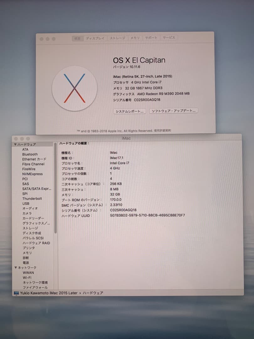This screenshot has width=254, height=339.
Task: Close the About This Mac window
Action: 41,39
